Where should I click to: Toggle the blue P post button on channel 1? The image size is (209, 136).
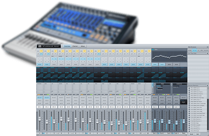[x=41, y=54]
